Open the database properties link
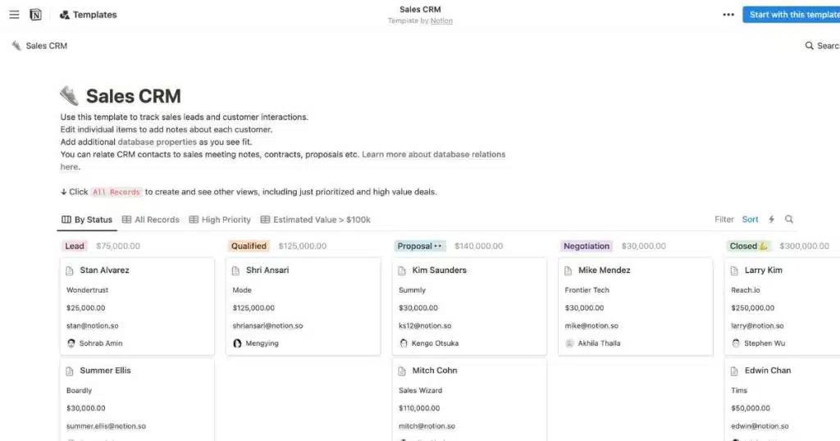The height and width of the screenshot is (441, 840). point(157,142)
